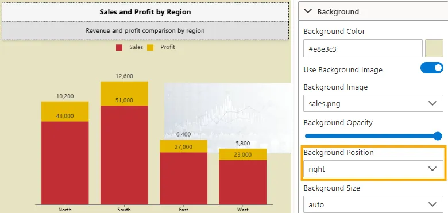
Task: Select the South yellow Profit bar segment
Action: 124,94
